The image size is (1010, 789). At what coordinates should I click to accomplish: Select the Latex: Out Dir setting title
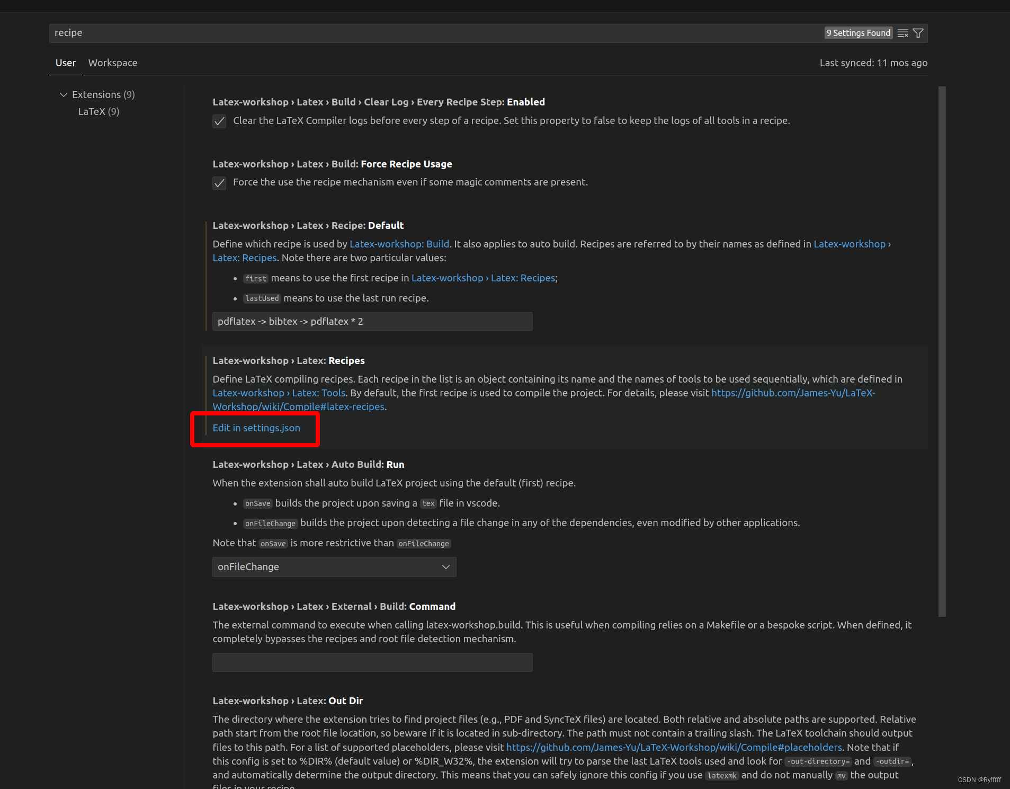[288, 701]
